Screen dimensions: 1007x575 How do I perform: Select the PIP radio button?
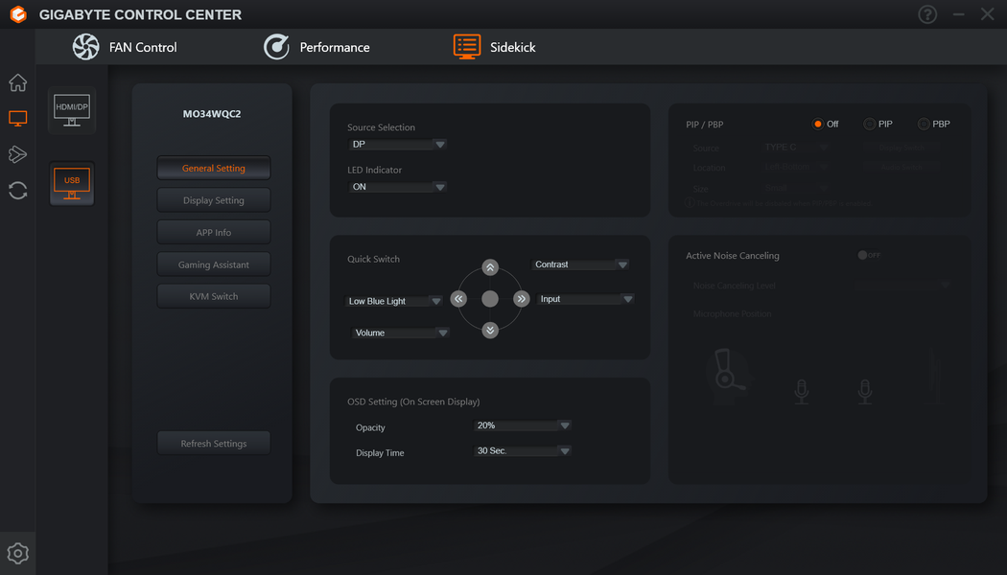click(869, 124)
